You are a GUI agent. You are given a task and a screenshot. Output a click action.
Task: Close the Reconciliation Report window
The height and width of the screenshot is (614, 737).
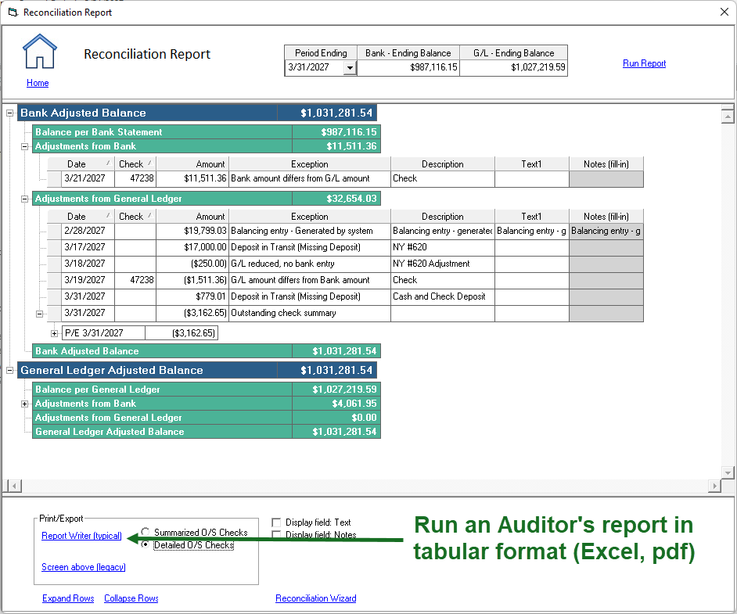click(722, 13)
